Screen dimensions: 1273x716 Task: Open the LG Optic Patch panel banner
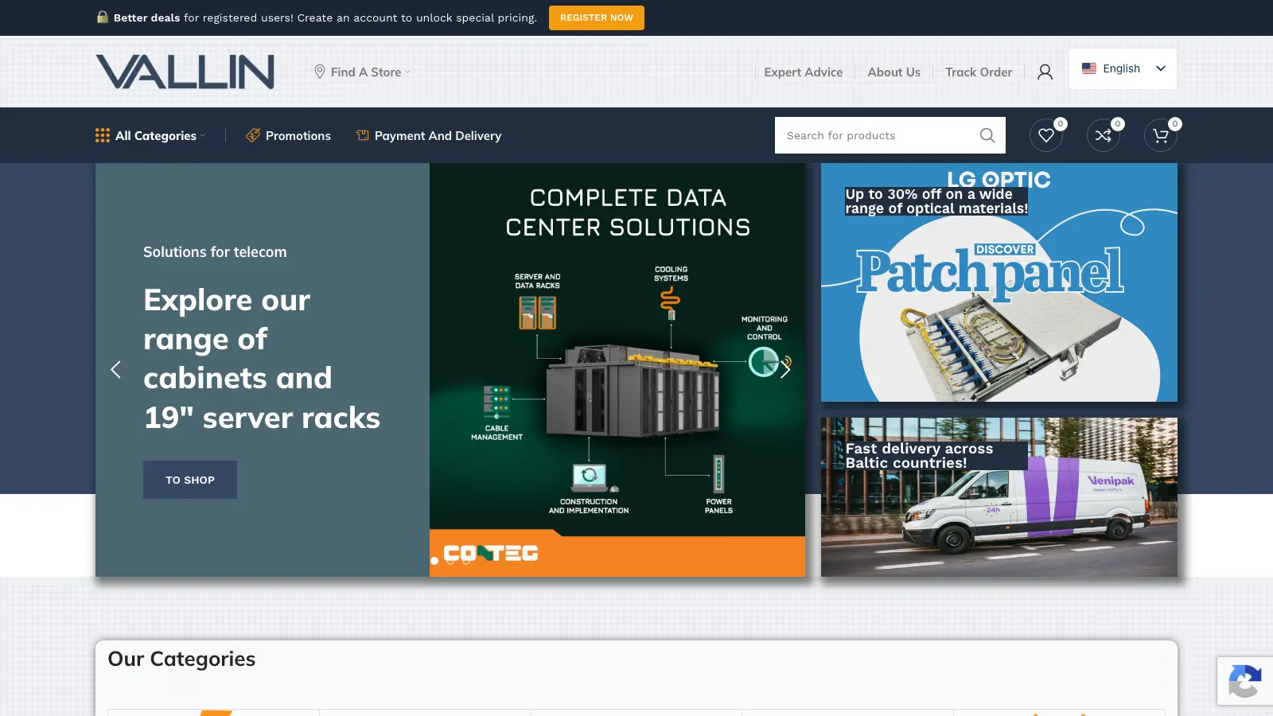999,282
